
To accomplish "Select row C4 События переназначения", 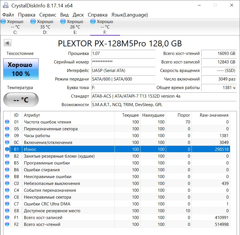I will [x=117, y=190].
